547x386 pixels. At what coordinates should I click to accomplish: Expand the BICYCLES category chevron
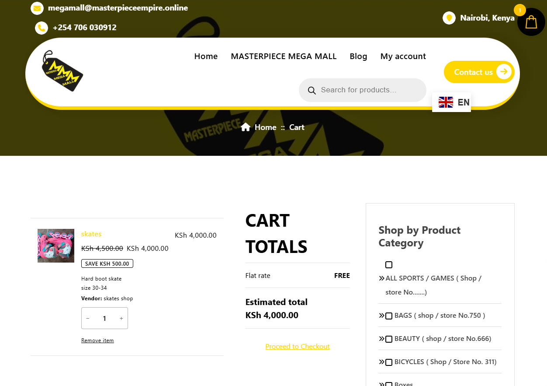[381, 362]
